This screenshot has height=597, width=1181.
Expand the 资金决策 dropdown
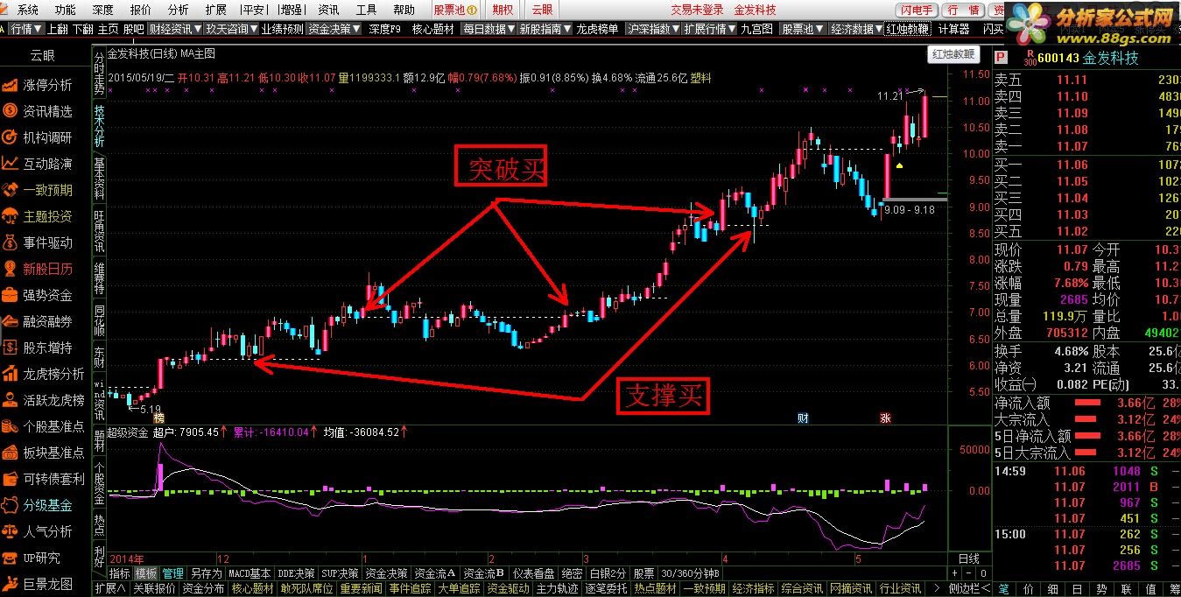pos(334,29)
